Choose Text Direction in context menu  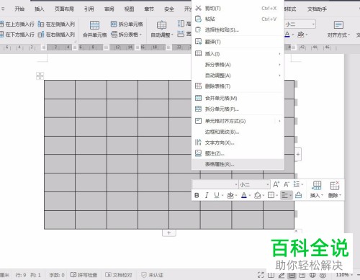pyautogui.click(x=238, y=143)
